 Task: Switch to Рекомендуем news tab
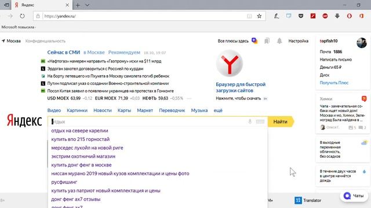pos(124,53)
